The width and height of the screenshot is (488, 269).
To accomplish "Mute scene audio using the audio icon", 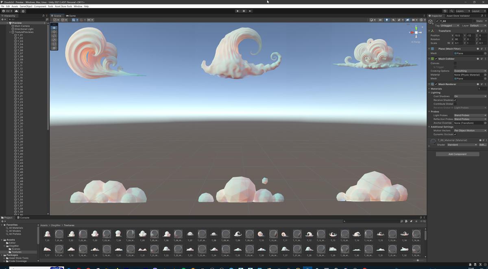I will click(x=393, y=19).
